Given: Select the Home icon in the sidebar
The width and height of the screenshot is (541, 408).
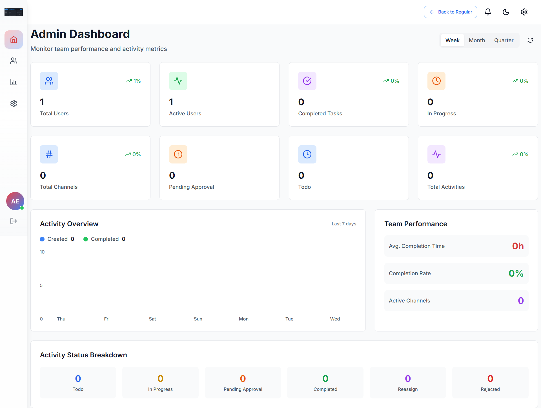Looking at the screenshot, I should coord(14,39).
